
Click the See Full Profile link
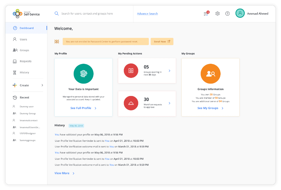point(83,108)
